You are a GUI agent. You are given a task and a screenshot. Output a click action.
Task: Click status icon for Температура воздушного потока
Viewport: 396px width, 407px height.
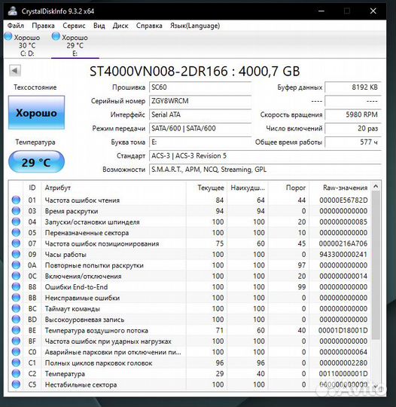click(16, 330)
